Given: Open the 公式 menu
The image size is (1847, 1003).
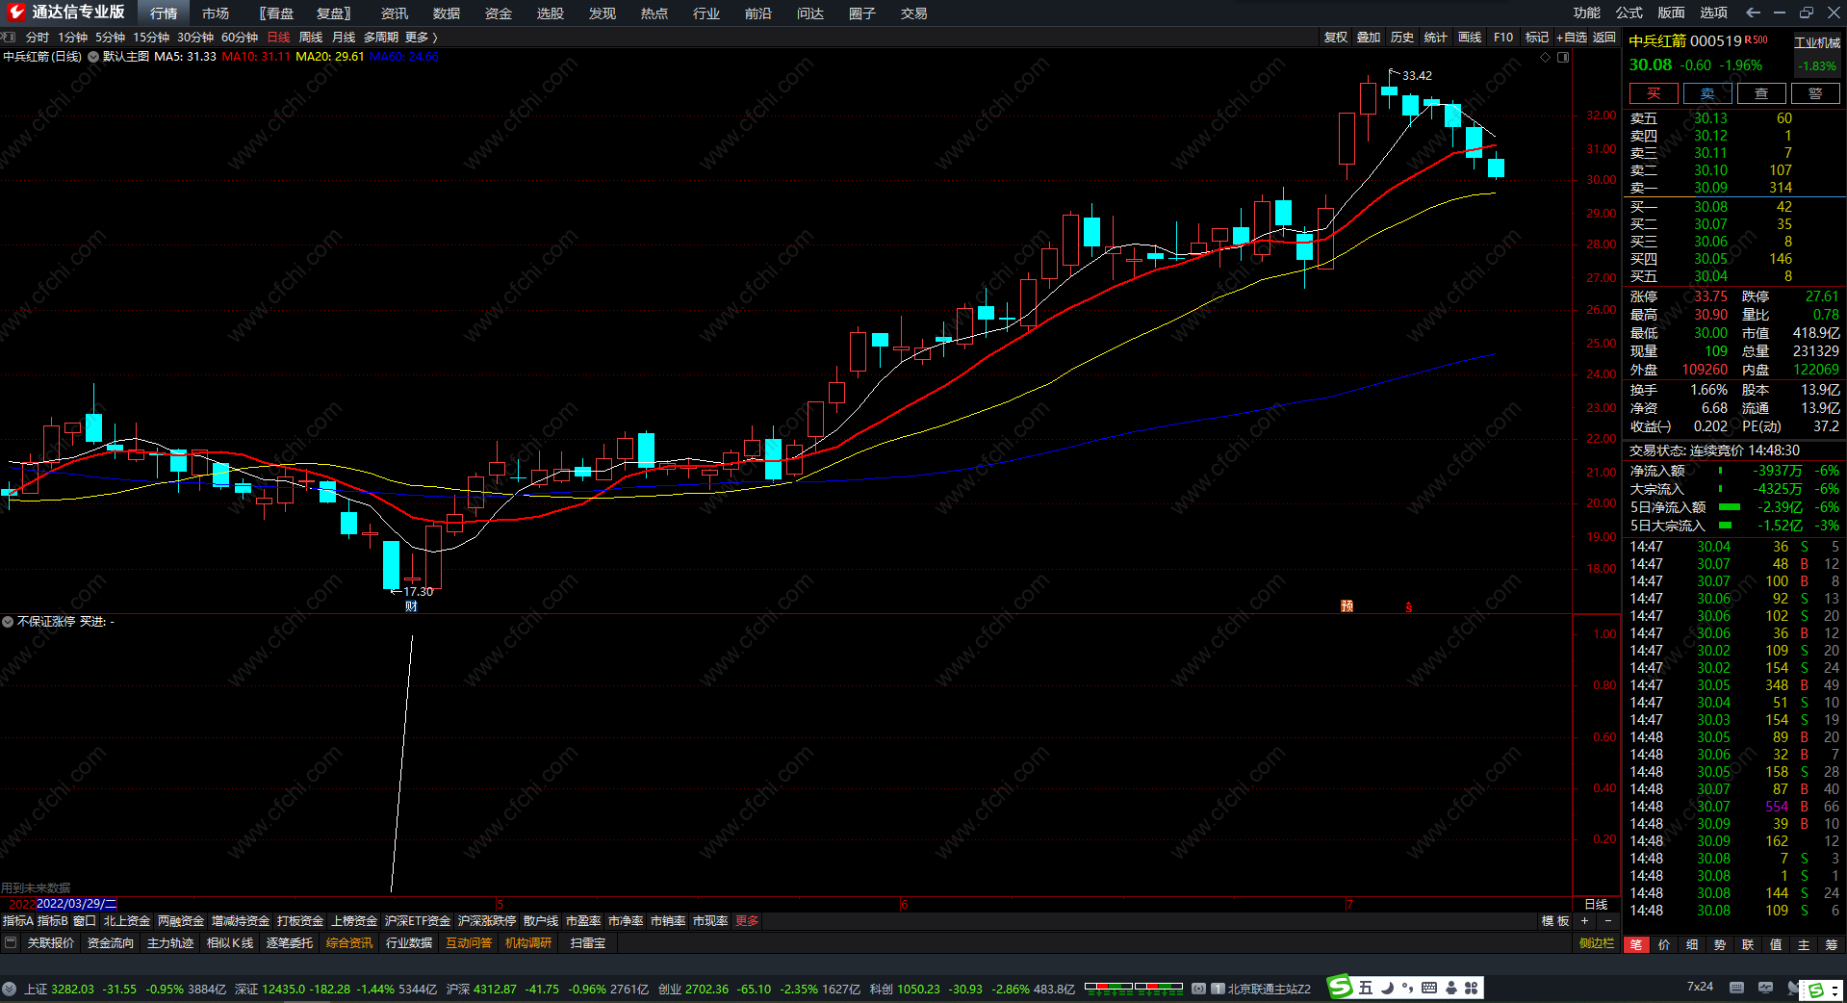Looking at the screenshot, I should (1629, 13).
